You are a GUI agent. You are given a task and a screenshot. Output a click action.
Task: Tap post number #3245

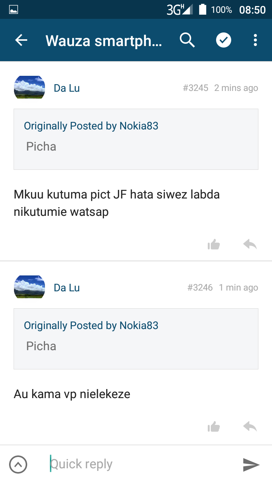(196, 88)
